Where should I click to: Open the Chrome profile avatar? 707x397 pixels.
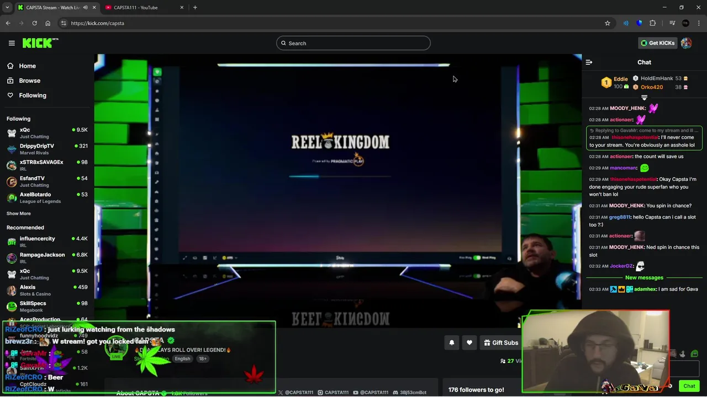pyautogui.click(x=685, y=23)
